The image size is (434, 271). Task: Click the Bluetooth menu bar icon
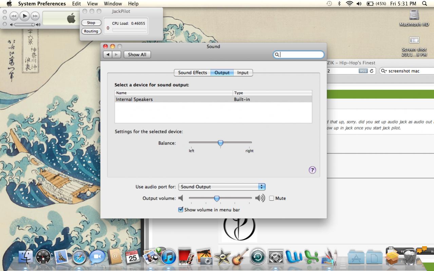pos(339,4)
